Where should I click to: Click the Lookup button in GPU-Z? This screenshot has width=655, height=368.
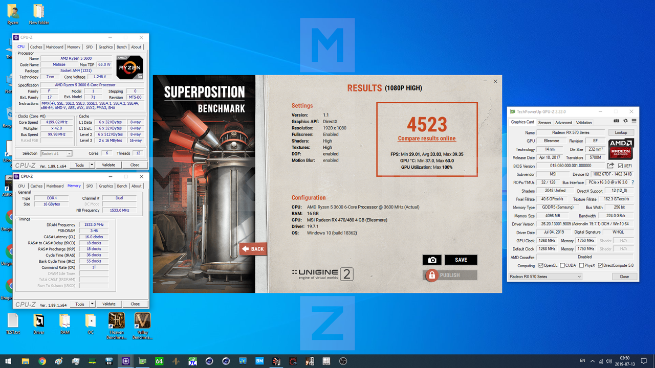(x=621, y=132)
